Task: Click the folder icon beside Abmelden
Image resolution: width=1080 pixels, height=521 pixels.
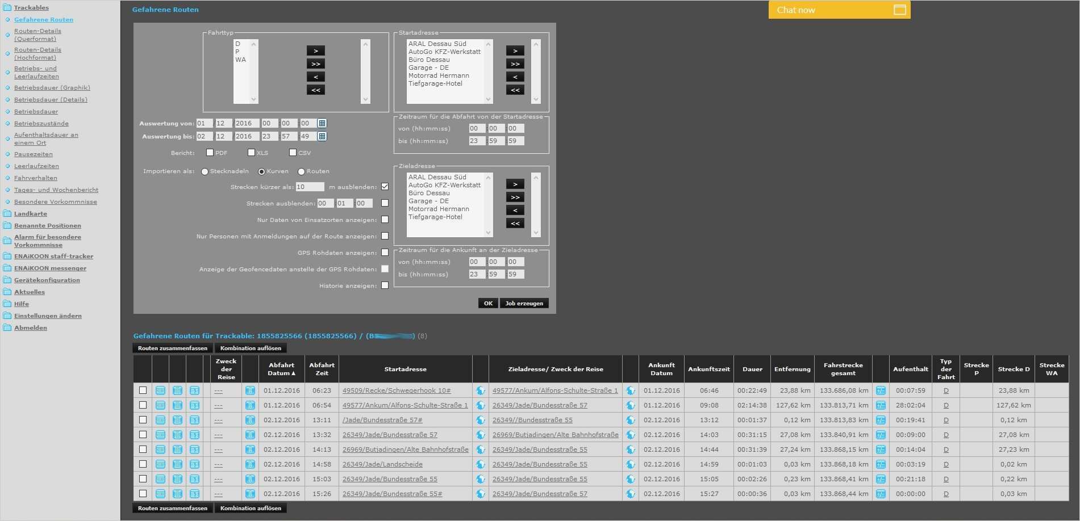Action: coord(7,327)
